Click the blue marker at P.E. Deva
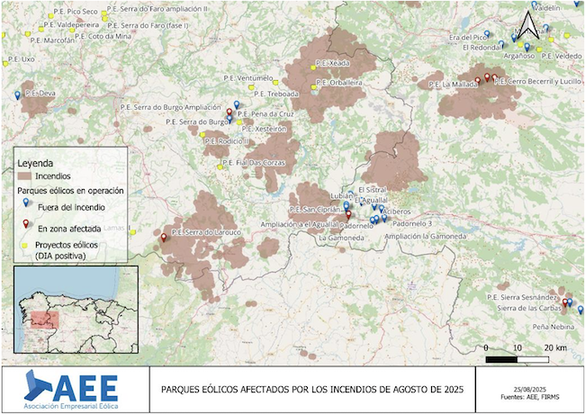585x415 pixels. tap(19, 95)
